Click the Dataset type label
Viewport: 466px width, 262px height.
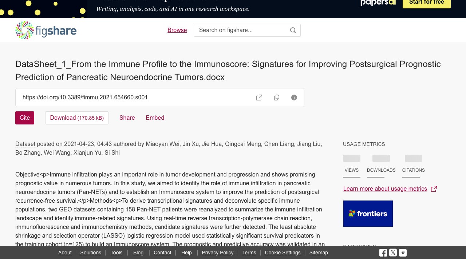pos(25,144)
